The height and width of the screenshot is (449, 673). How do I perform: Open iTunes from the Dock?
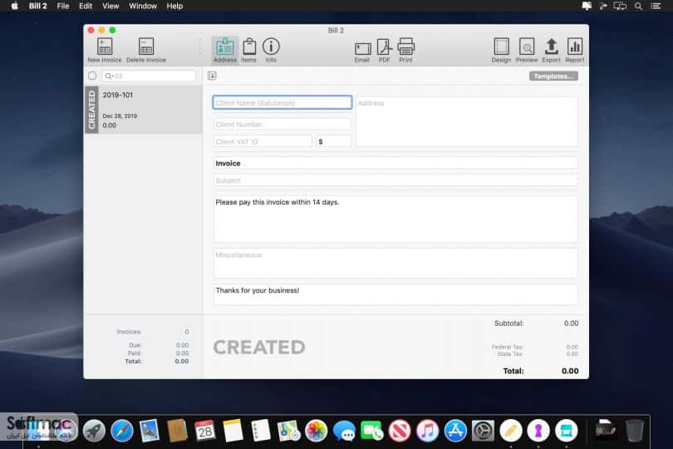click(x=428, y=431)
